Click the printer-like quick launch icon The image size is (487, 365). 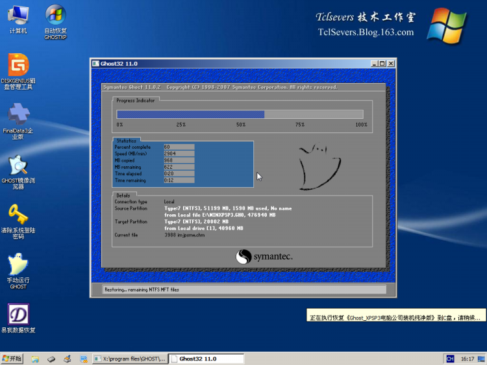click(x=68, y=359)
